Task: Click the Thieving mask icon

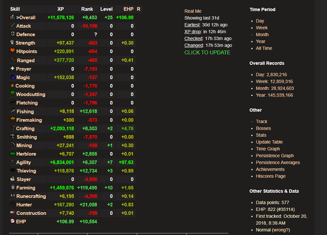Action: (x=13, y=170)
